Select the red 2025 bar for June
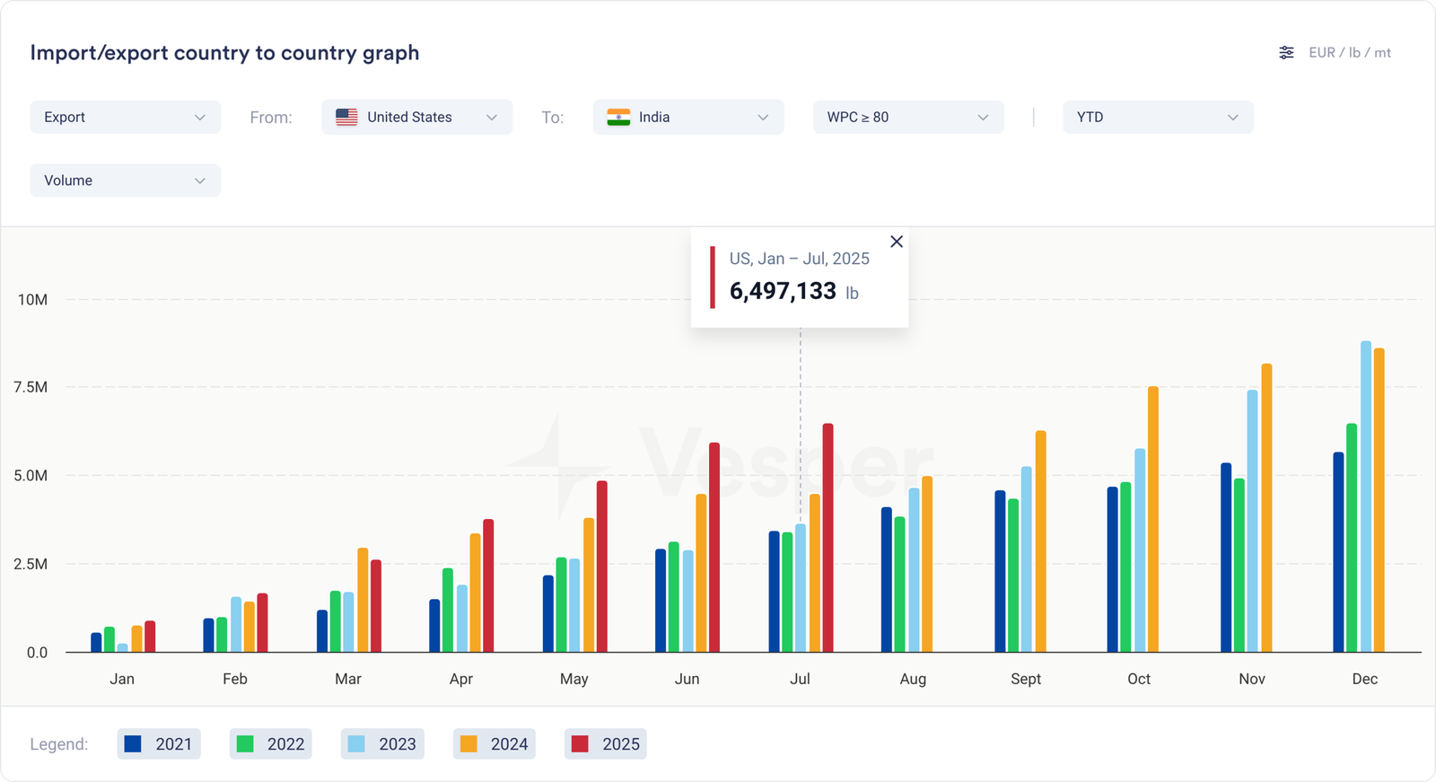This screenshot has height=782, width=1436. [714, 548]
